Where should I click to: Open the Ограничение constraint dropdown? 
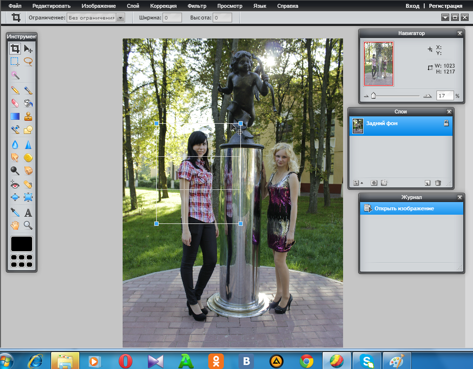coord(96,18)
